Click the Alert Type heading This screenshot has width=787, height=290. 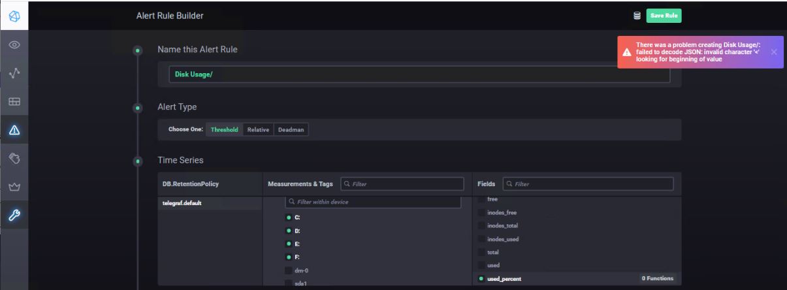pyautogui.click(x=177, y=107)
